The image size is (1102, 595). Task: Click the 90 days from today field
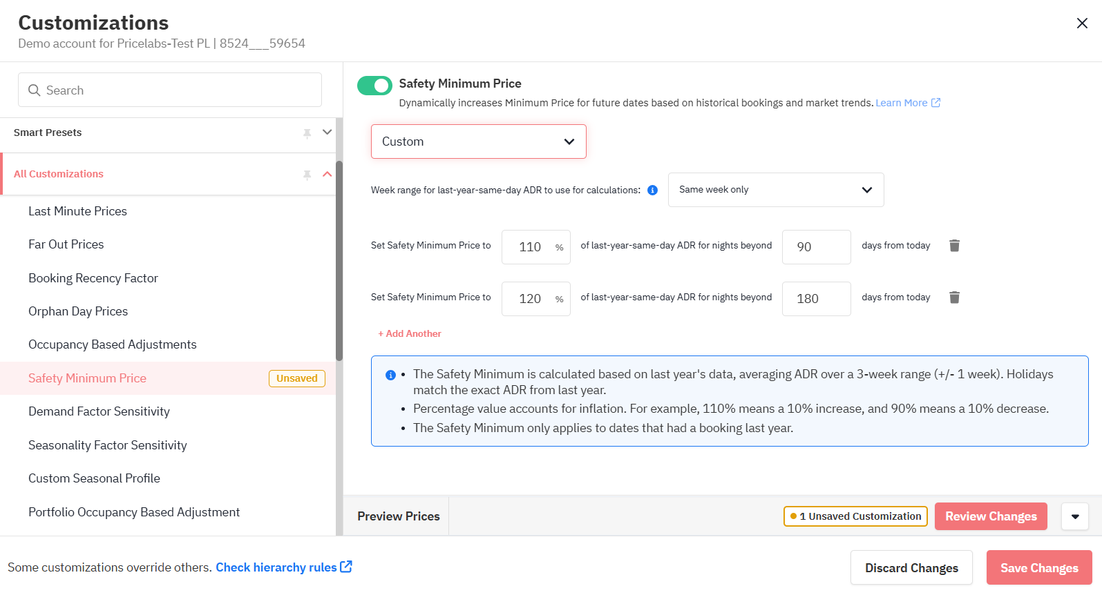(x=816, y=247)
